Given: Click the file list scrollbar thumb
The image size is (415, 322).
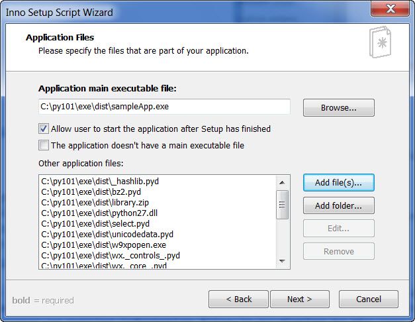Looking at the screenshot, I should coord(283,205).
